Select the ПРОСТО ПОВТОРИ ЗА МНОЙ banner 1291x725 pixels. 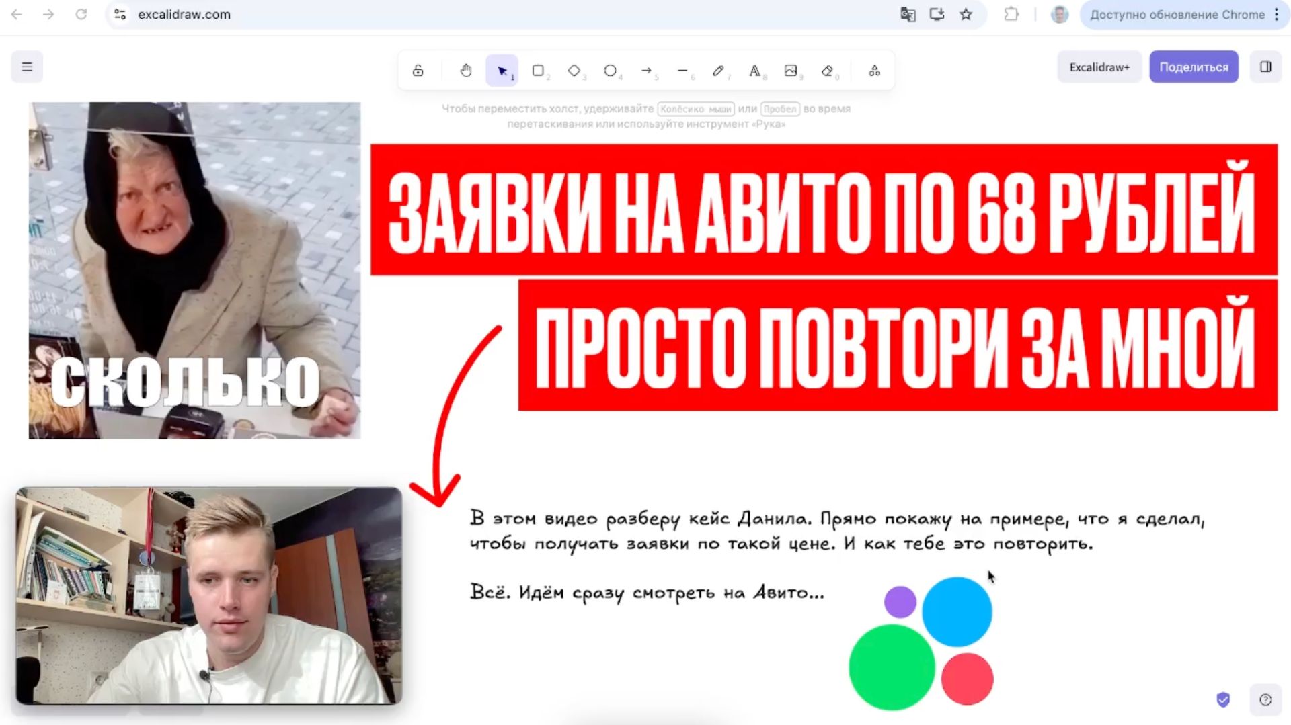point(898,345)
